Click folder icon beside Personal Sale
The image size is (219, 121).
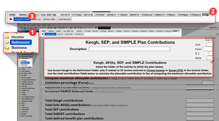[x=20, y=78]
